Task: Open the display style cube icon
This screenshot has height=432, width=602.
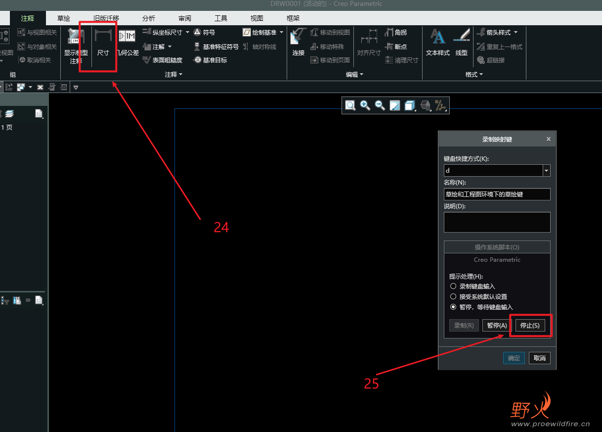Action: 410,105
